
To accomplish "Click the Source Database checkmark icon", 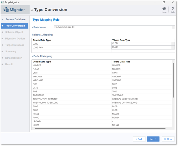I will pyautogui.click(x=2, y=19).
